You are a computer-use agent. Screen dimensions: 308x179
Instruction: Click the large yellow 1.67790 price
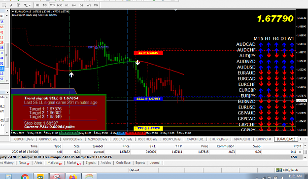click(x=275, y=19)
